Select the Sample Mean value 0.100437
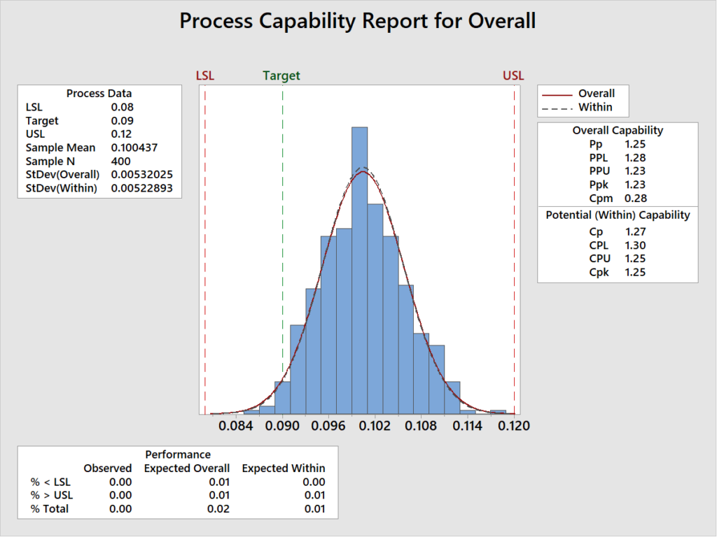717x537 pixels. click(137, 148)
